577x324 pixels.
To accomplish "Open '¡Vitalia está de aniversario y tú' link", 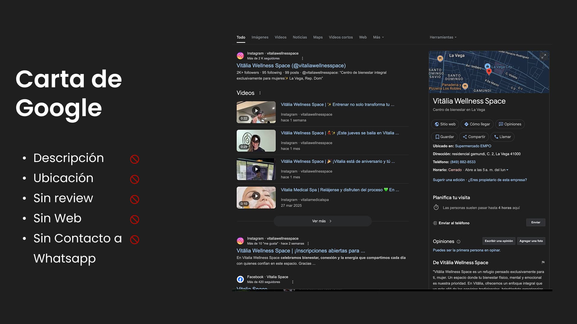I will pyautogui.click(x=338, y=161).
